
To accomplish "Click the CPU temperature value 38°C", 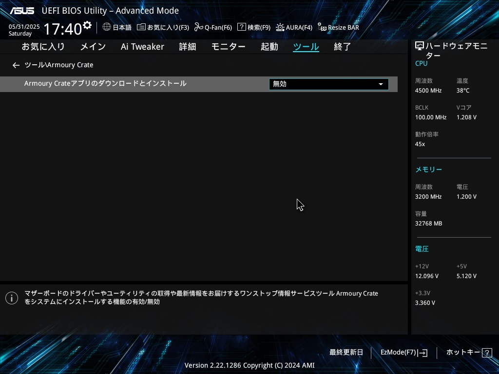I will click(x=463, y=91).
